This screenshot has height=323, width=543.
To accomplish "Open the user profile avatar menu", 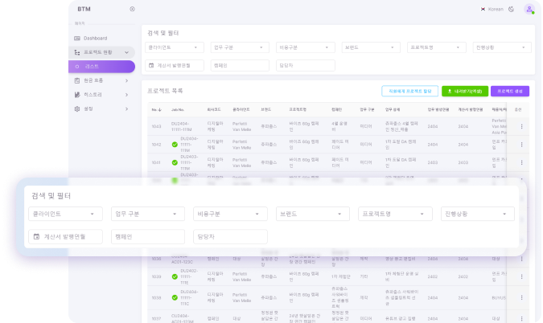I will coord(529,9).
